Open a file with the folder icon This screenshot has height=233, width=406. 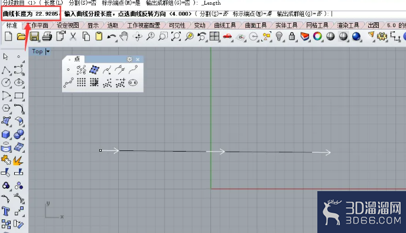point(21,37)
